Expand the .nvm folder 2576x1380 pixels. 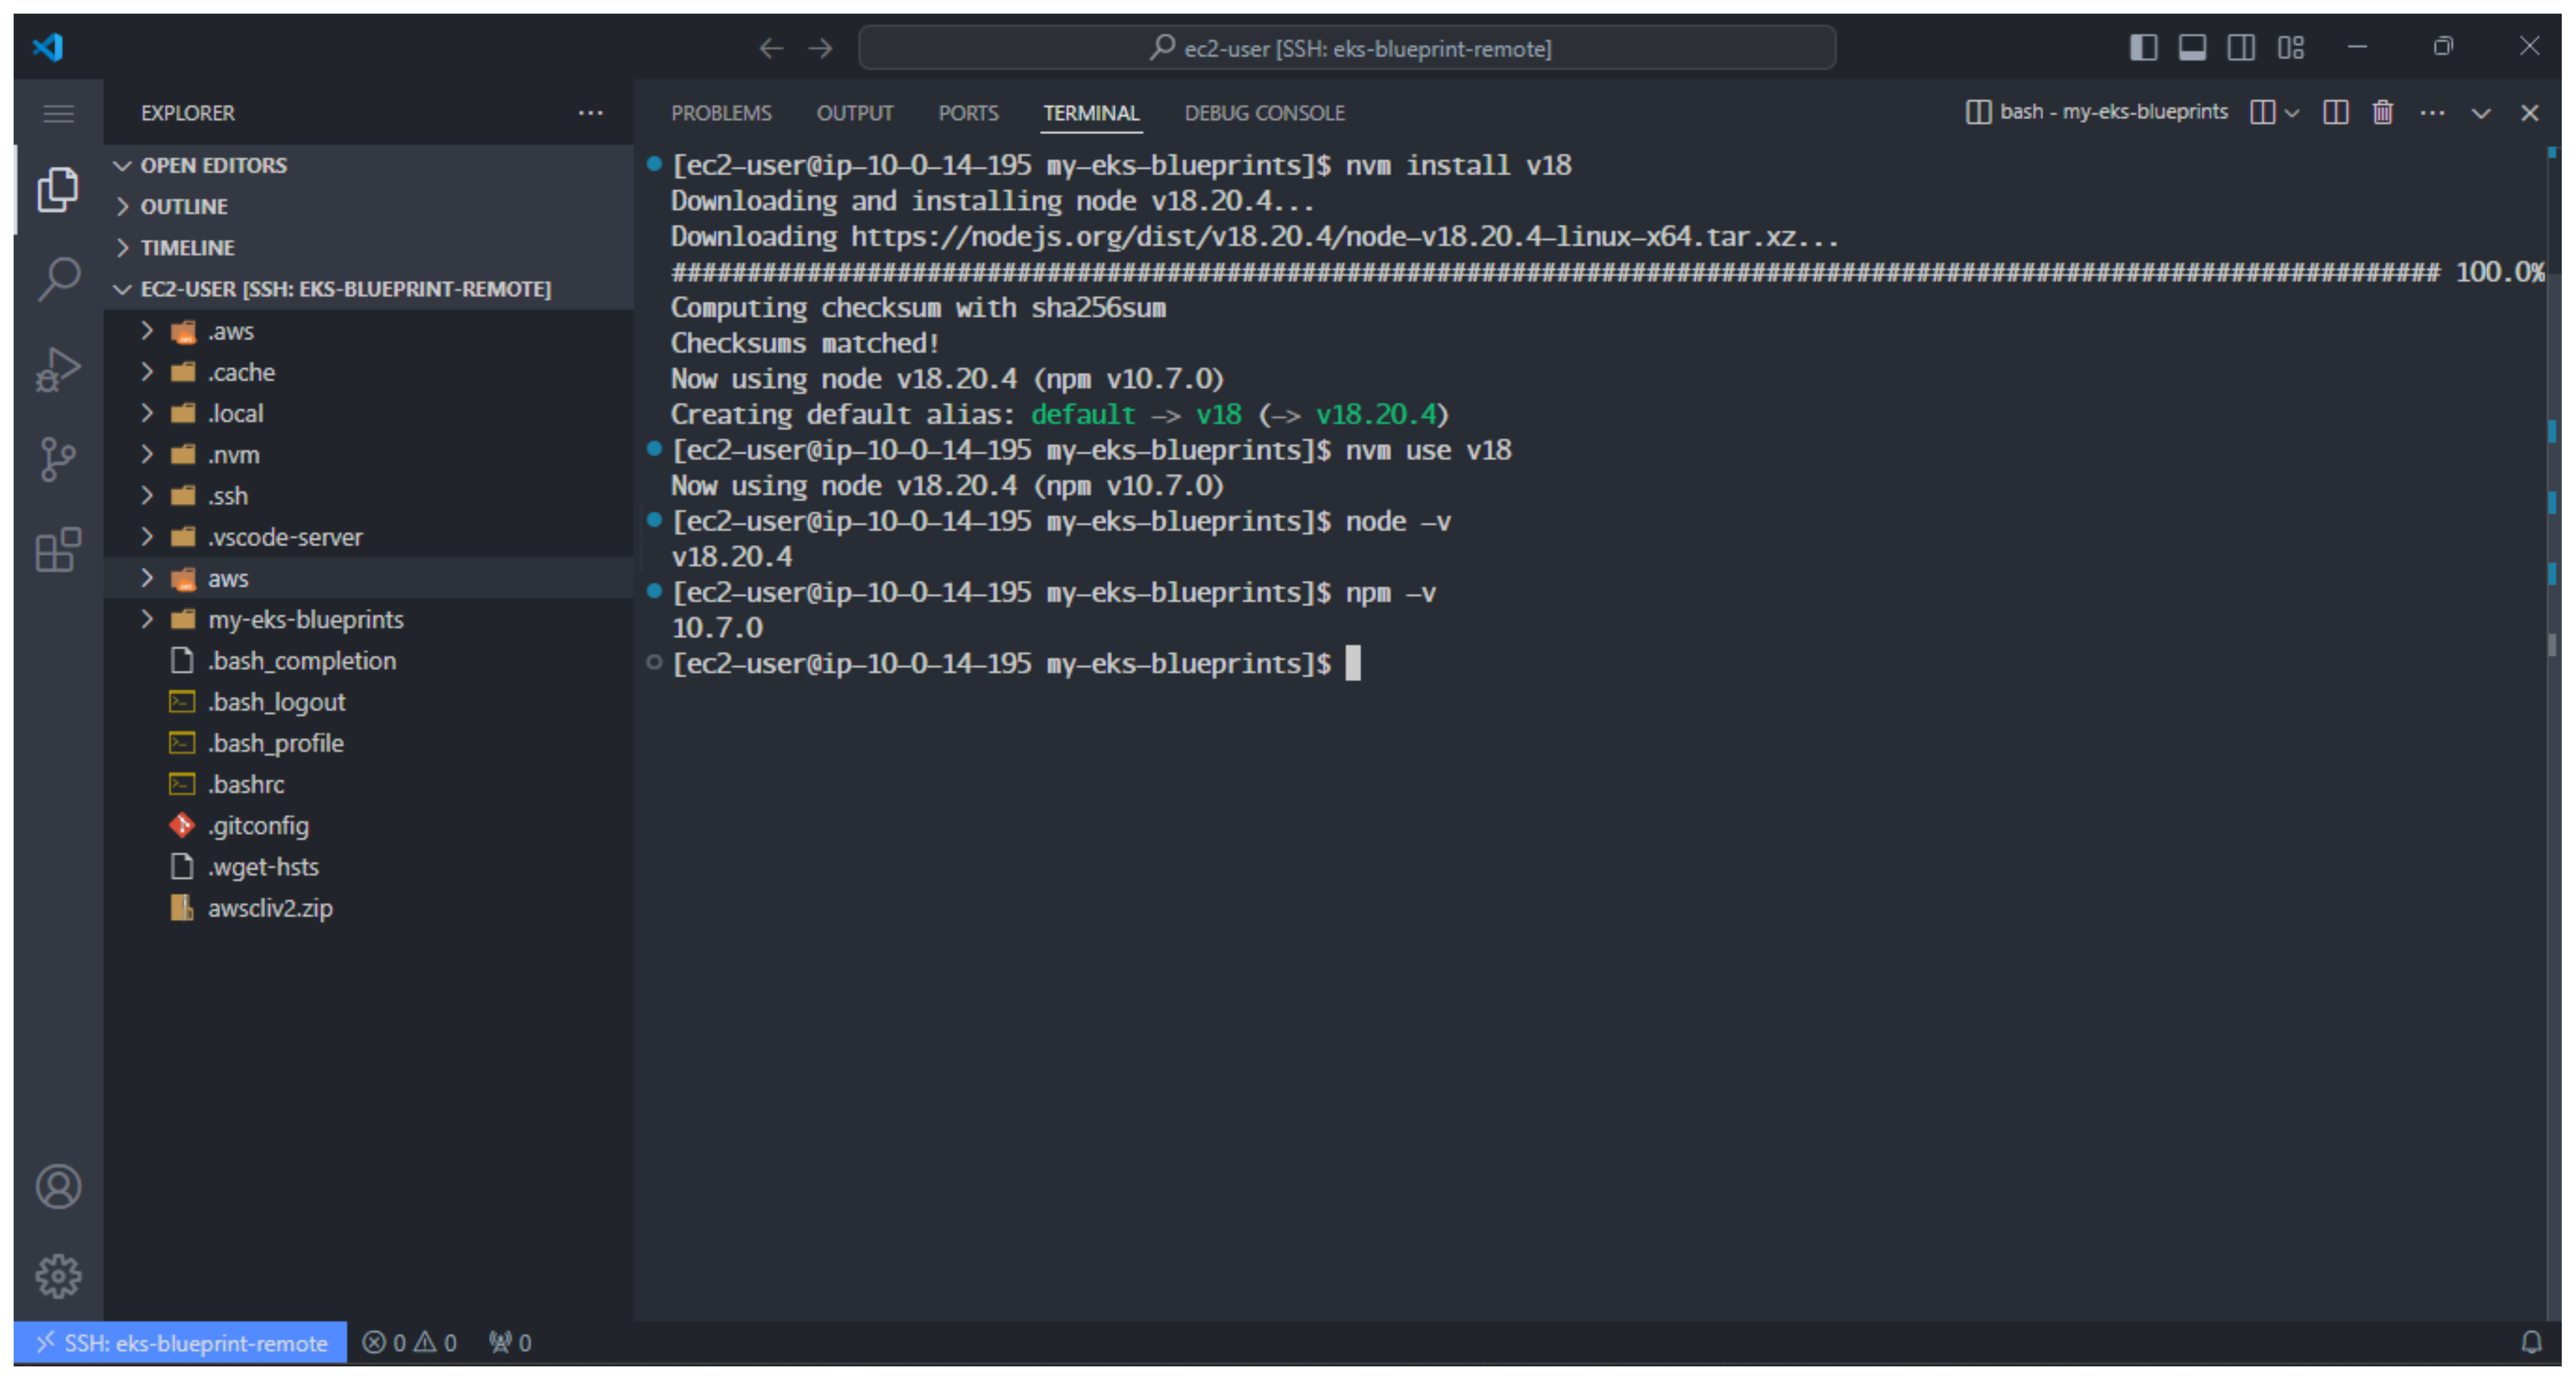point(368,455)
